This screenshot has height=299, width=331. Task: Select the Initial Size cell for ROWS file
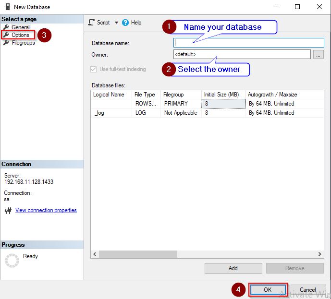pos(223,104)
